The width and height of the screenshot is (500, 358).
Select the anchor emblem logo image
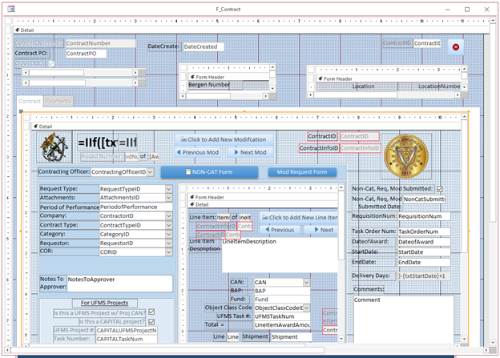click(54, 147)
